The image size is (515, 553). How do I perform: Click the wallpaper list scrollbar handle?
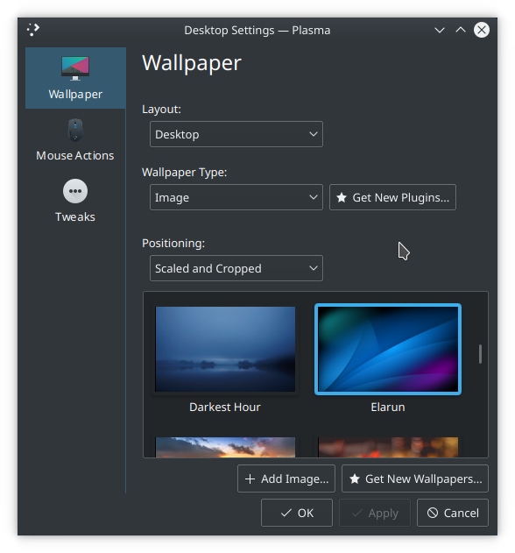point(480,354)
